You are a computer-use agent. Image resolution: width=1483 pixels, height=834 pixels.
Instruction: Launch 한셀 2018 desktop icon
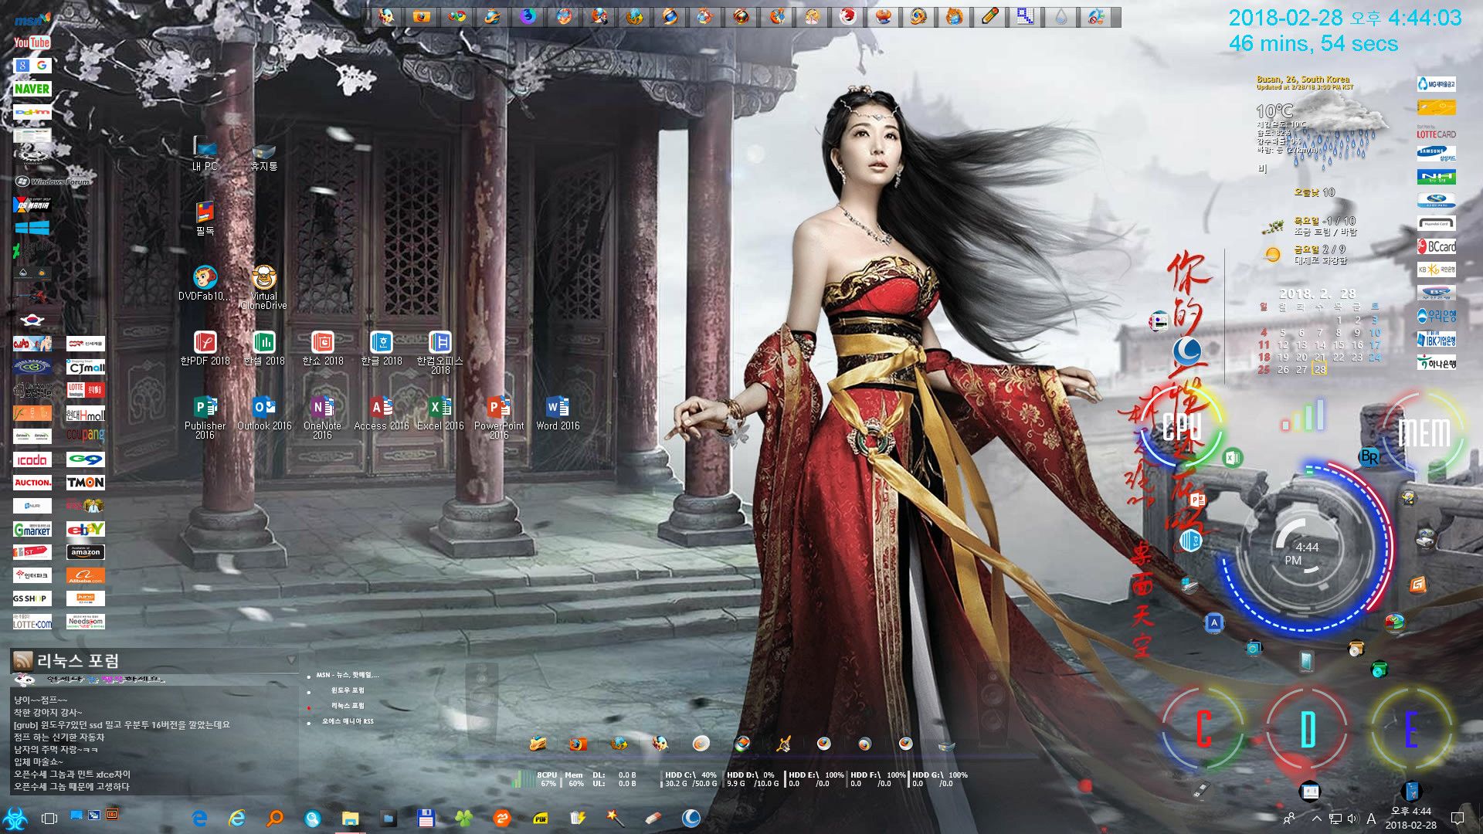pyautogui.click(x=264, y=347)
